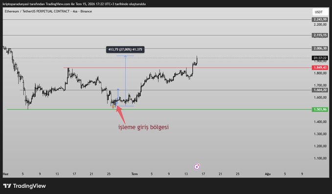Select the 2.243,99 price label
This screenshot has height=194, width=332.
click(x=320, y=20)
